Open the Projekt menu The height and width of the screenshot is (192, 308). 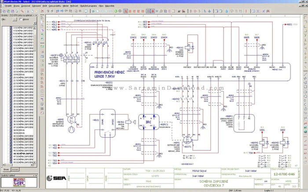[x=8, y=6]
